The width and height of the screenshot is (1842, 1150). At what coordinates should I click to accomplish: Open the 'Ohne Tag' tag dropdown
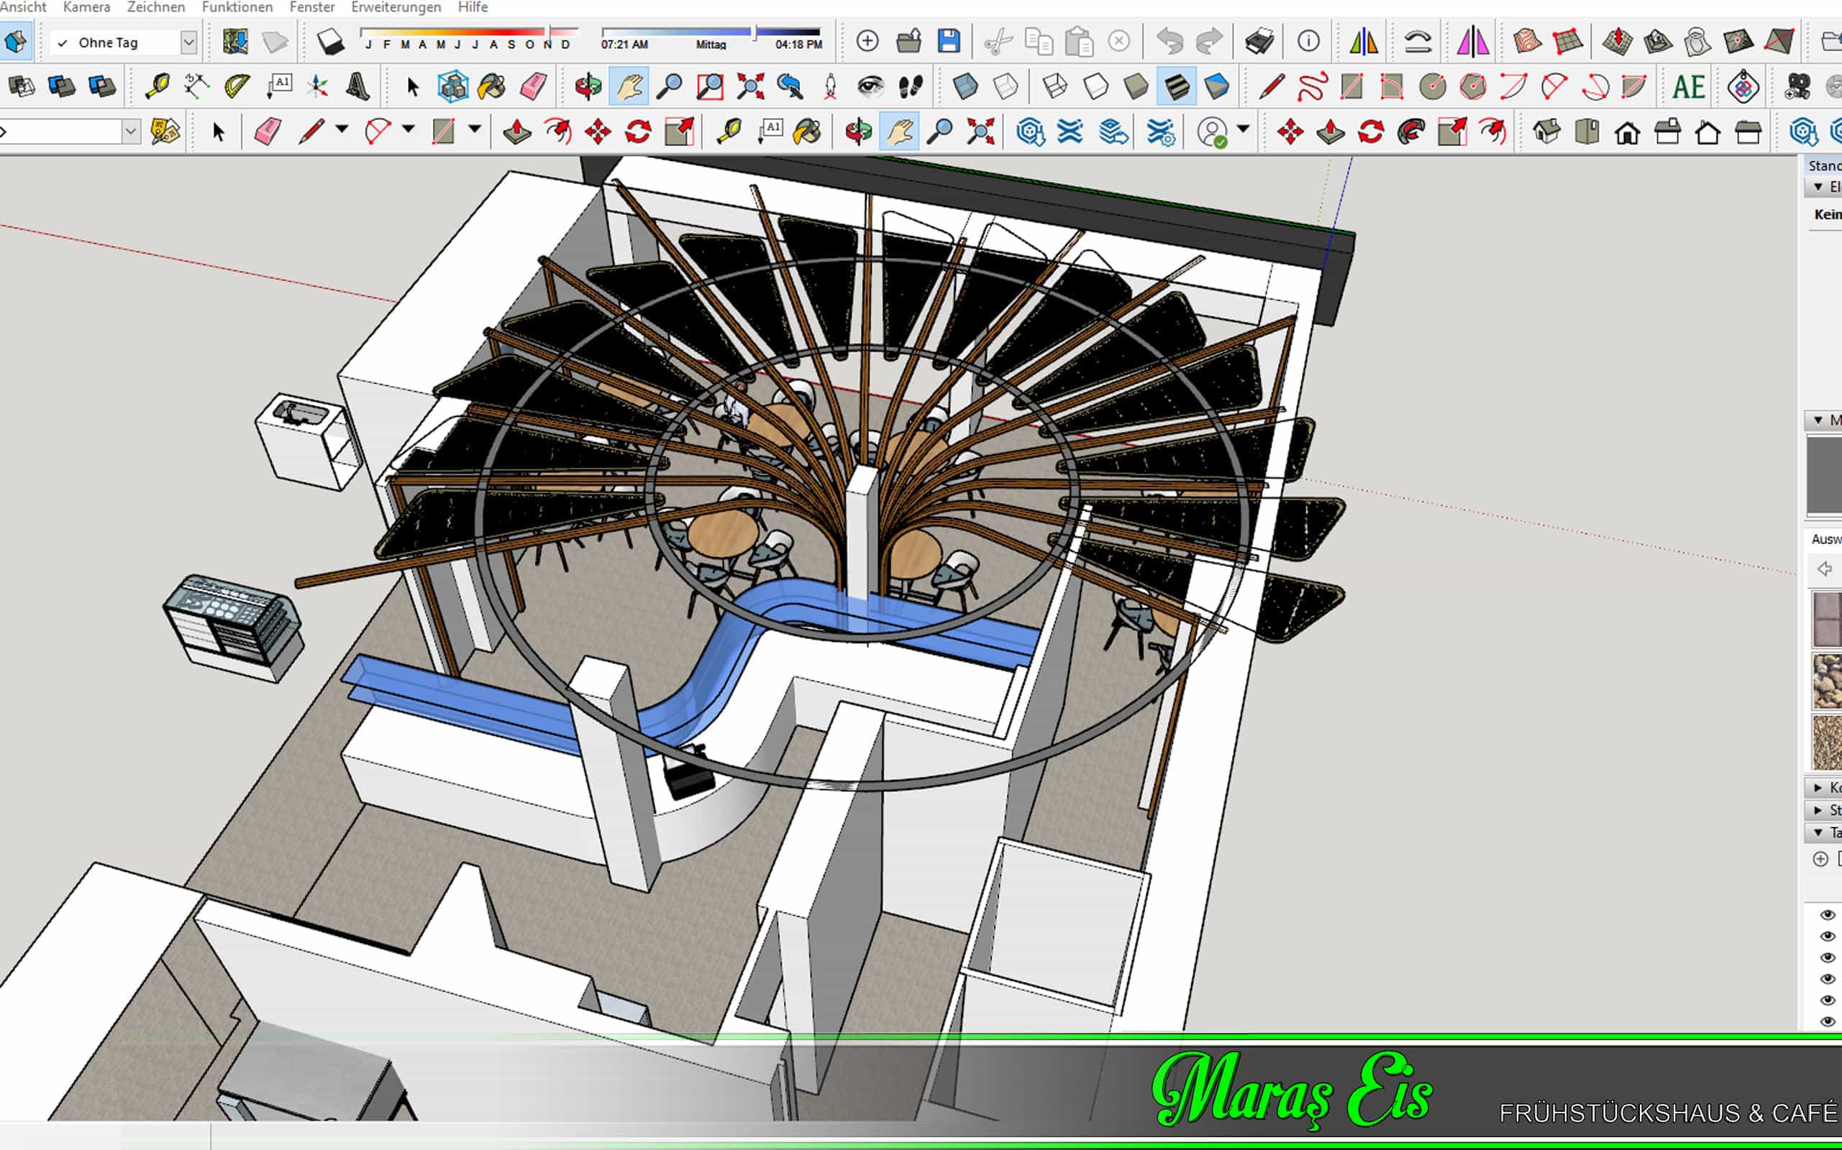tap(188, 42)
